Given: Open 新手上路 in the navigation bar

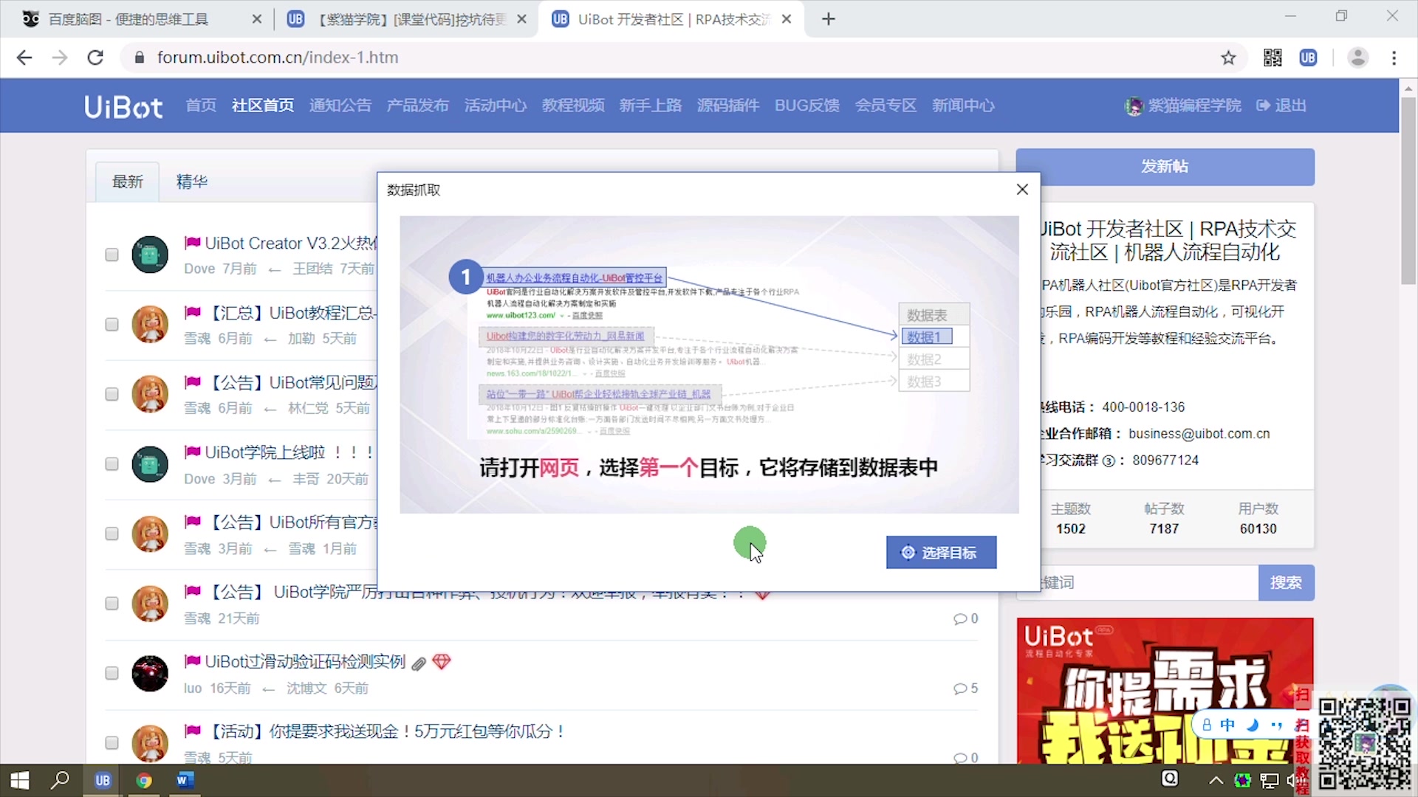Looking at the screenshot, I should pos(651,106).
